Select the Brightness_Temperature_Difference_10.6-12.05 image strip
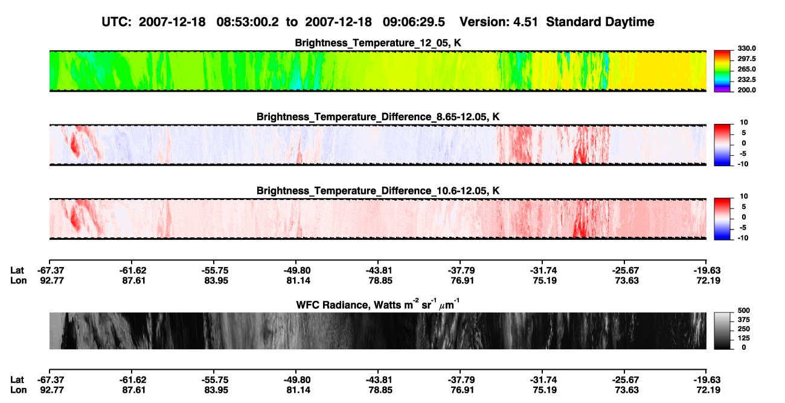The image size is (785, 403). tap(378, 218)
